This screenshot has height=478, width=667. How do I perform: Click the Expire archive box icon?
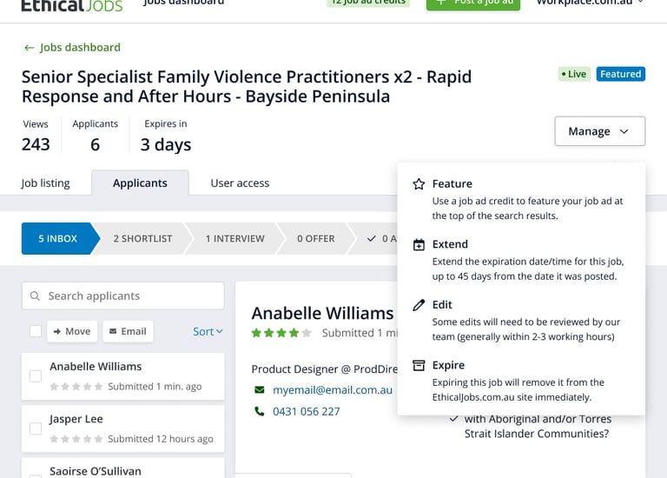pyautogui.click(x=419, y=365)
